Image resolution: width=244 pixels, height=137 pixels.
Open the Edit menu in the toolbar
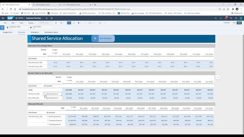14,23
